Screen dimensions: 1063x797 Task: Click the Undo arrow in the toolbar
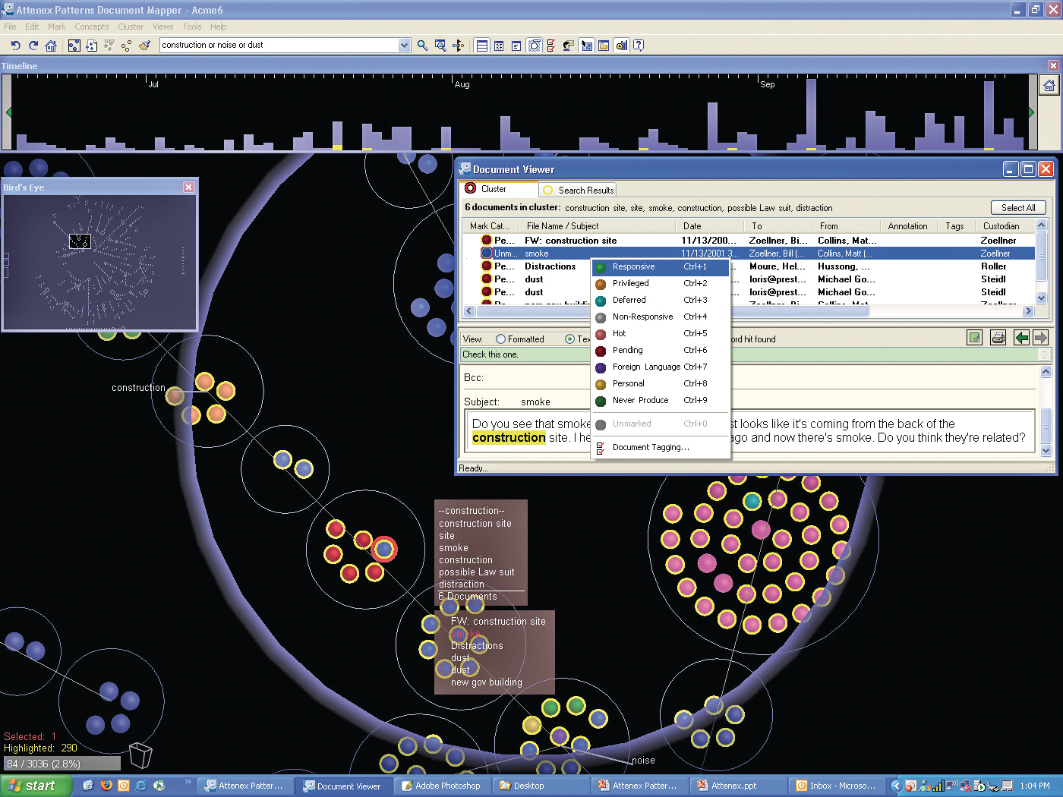point(15,46)
